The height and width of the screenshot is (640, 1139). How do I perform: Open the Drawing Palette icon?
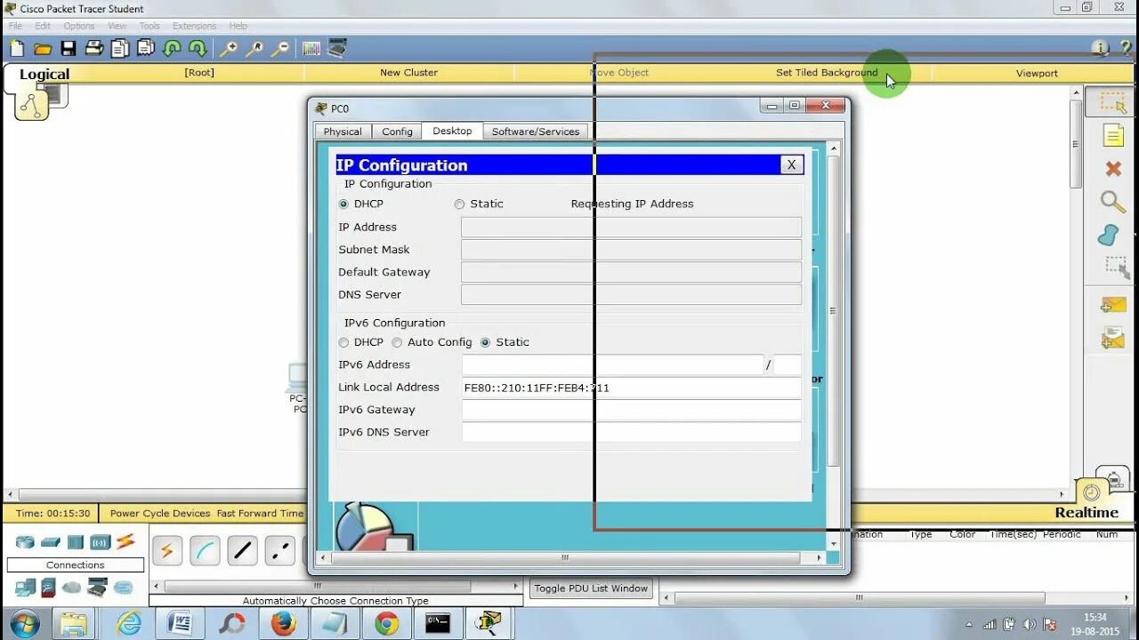[311, 49]
